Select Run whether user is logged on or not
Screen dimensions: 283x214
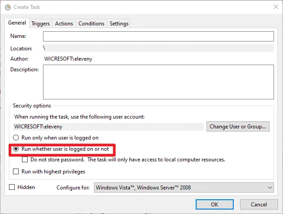pos(17,149)
